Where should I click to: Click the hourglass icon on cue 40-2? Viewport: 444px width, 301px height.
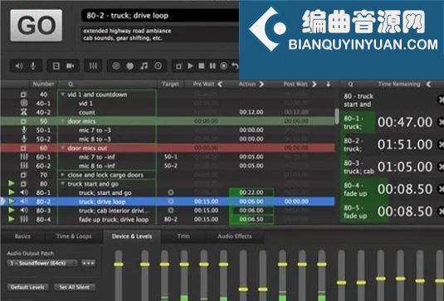[x=24, y=112]
